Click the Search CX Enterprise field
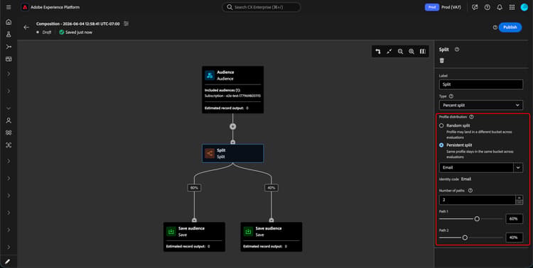Screen dimensions: 533x268 click(x=262, y=7)
